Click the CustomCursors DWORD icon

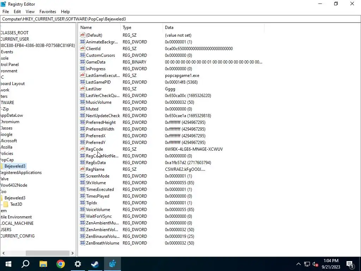coord(82,55)
